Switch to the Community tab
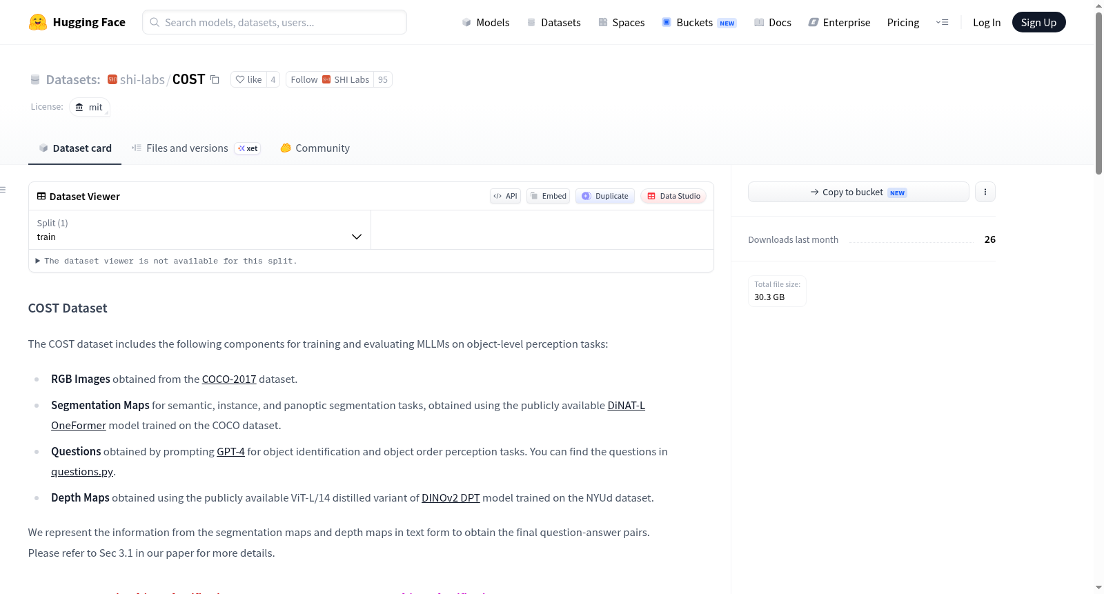 (x=315, y=148)
